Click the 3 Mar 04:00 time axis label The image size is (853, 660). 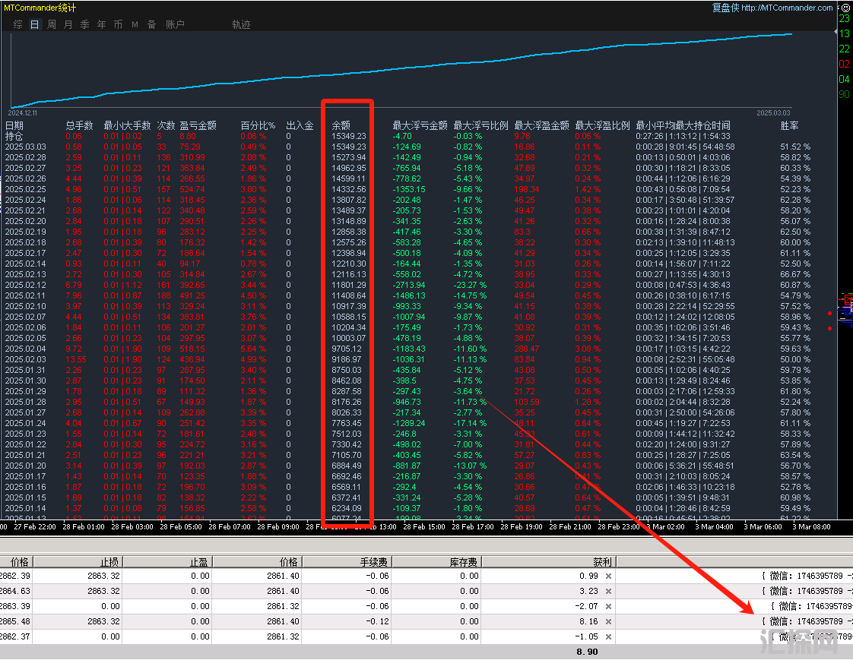[714, 527]
